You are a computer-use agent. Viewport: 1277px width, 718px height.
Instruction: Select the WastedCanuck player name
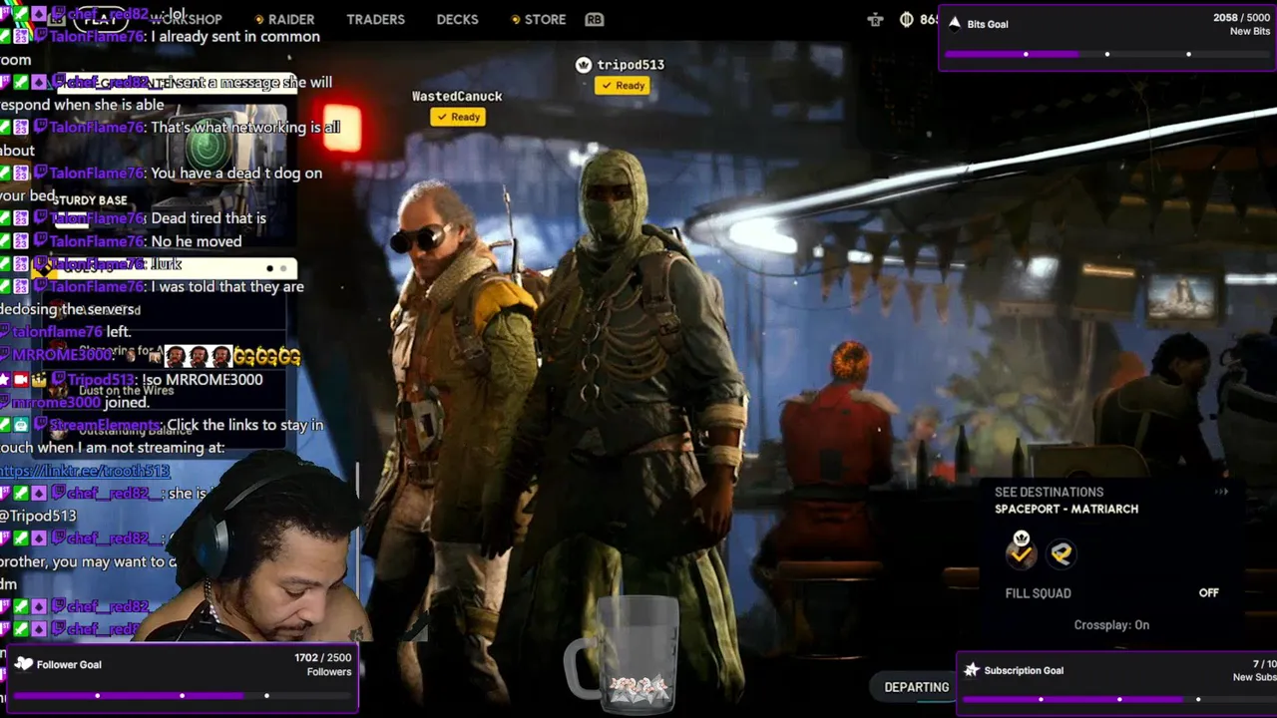point(457,96)
